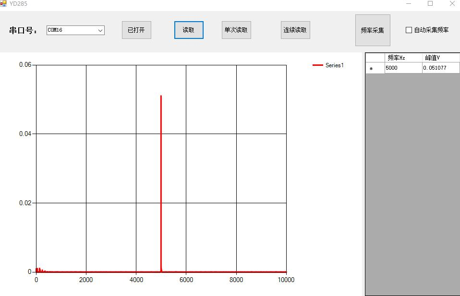Click the YD285 application icon in title bar
Image resolution: width=460 pixels, height=296 pixels.
click(x=3, y=3)
